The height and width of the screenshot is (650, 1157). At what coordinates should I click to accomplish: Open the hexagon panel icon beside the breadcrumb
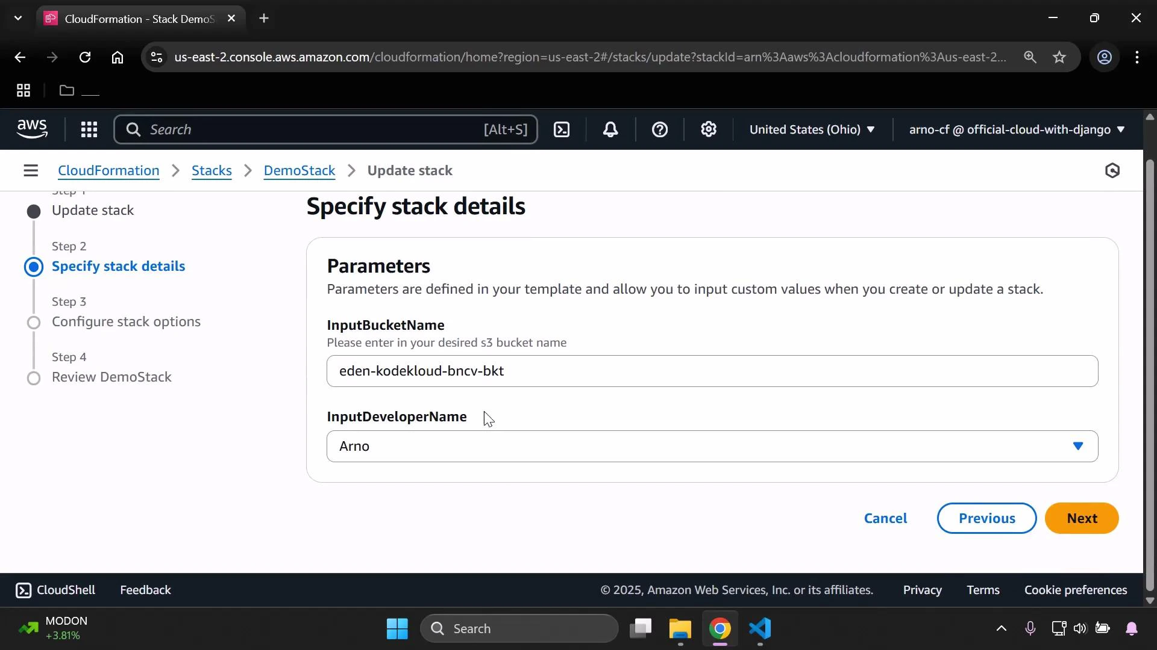1112,171
